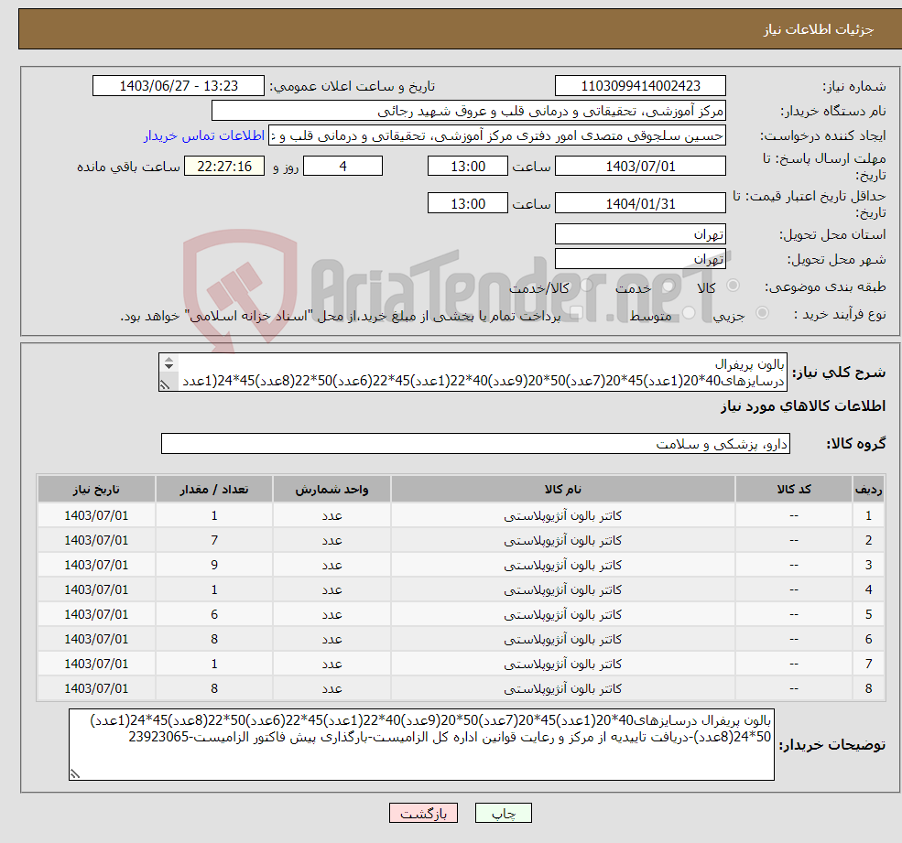Screen dimensions: 902x843
Task: Click item name in table row 1
Action: click(x=562, y=516)
